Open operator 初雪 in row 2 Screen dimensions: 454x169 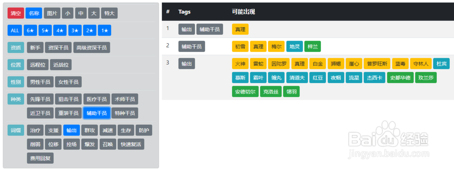coord(240,47)
